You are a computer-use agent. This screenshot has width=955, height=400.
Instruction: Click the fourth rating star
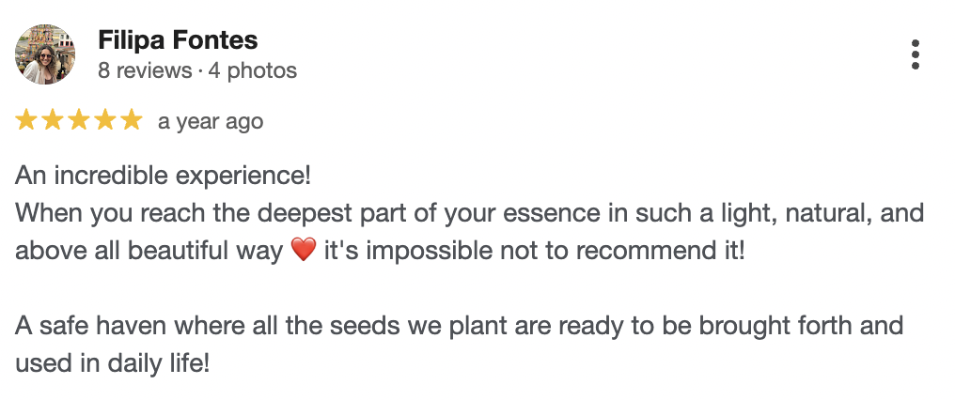click(x=105, y=120)
